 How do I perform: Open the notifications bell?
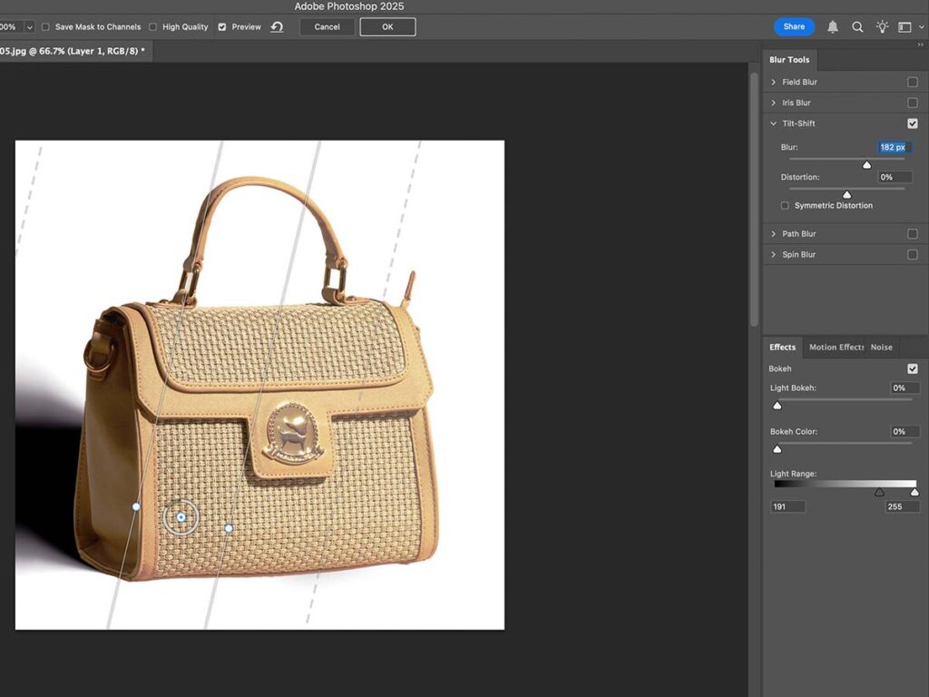[x=833, y=26]
